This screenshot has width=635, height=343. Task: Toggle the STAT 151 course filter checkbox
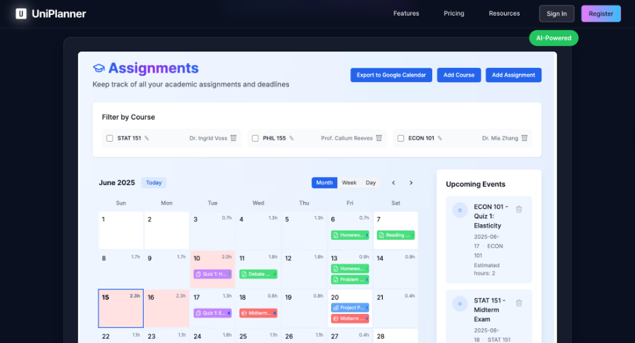(109, 138)
